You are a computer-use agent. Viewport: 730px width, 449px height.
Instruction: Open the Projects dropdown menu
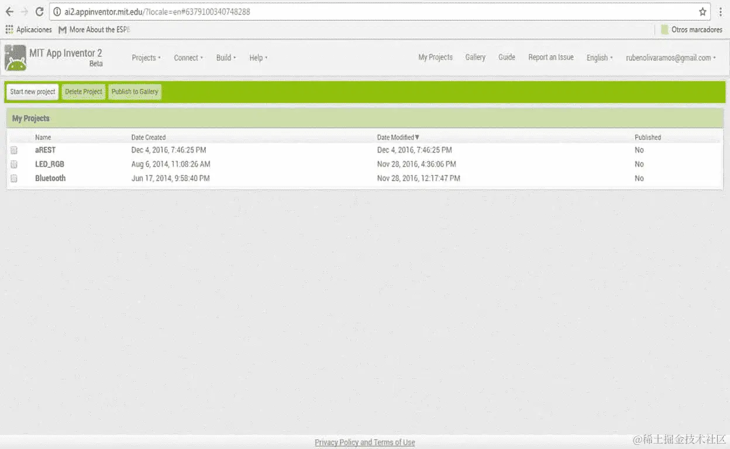(146, 58)
